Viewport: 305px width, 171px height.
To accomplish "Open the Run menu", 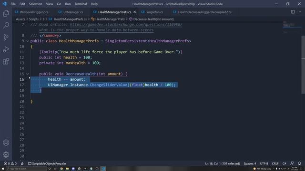I will click(x=68, y=4).
